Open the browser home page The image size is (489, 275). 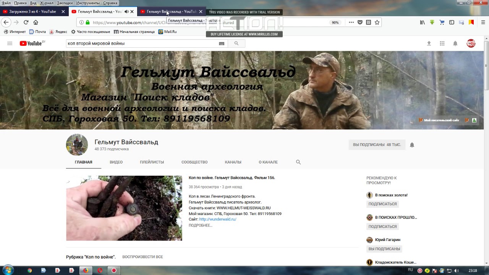point(36,23)
